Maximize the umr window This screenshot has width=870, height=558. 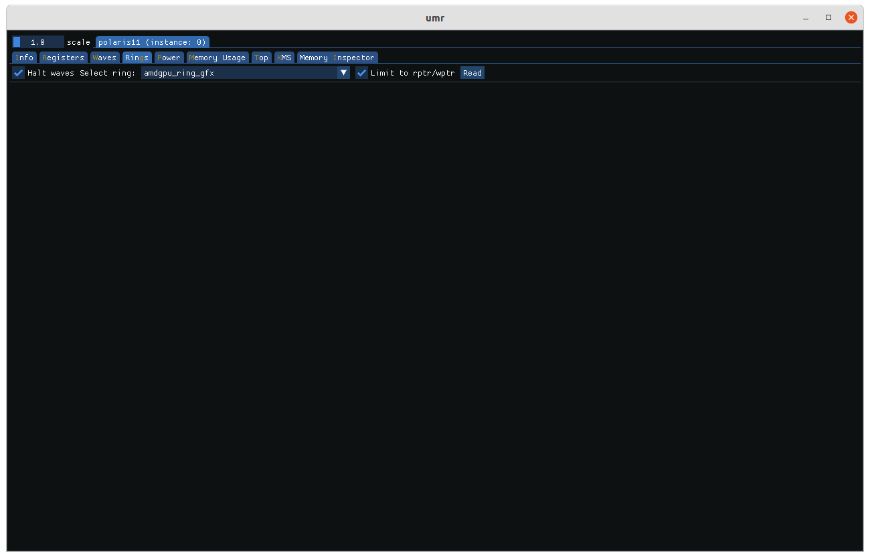(x=829, y=17)
